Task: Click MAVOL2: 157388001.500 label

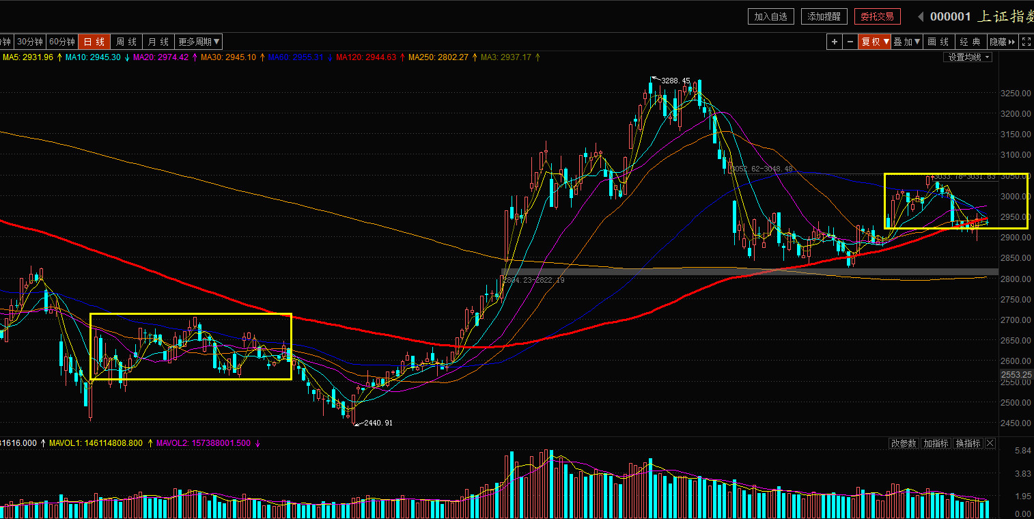Action: point(204,443)
